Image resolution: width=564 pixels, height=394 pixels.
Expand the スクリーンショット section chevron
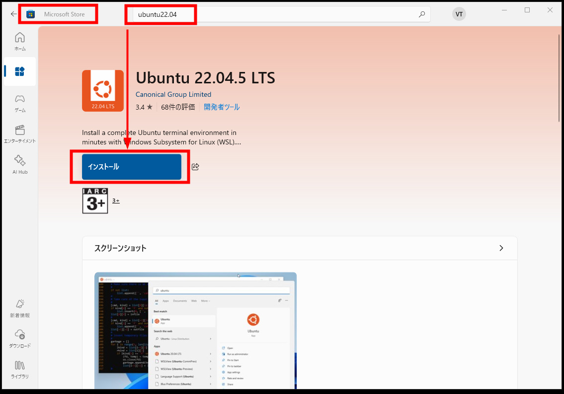coord(501,248)
